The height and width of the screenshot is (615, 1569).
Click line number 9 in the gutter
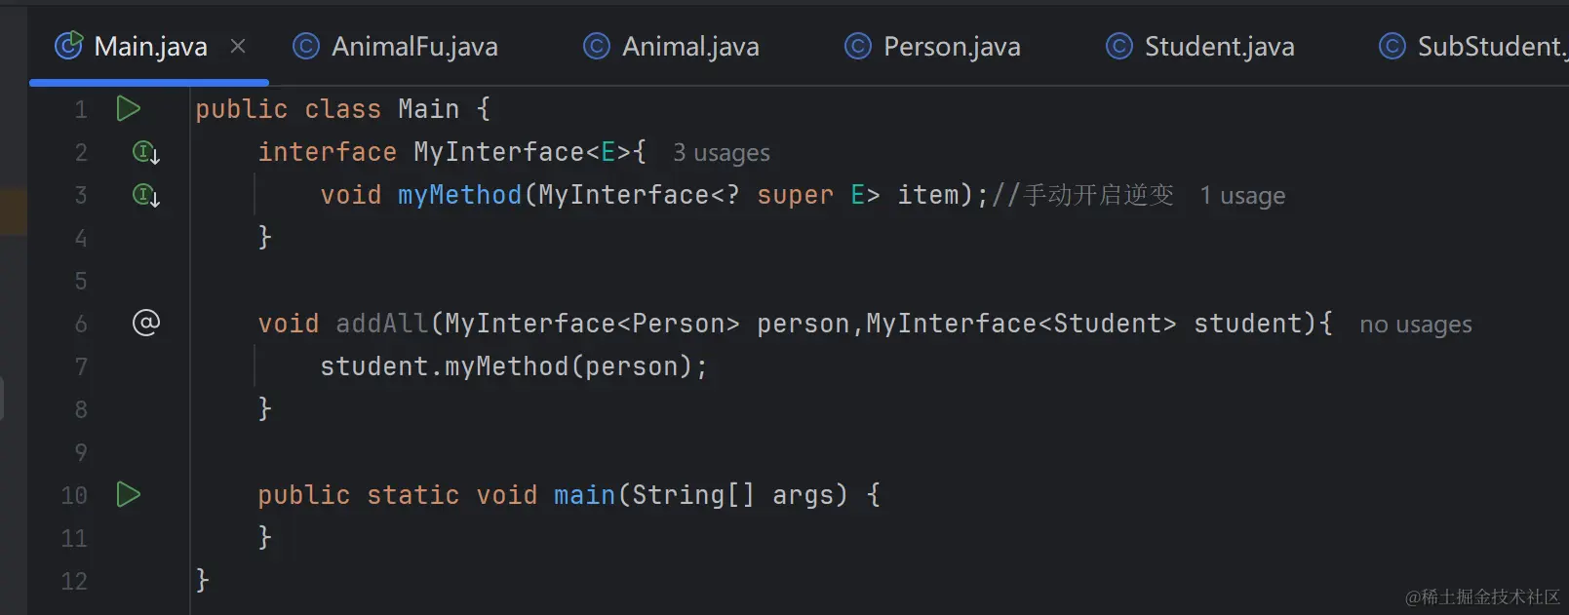tap(81, 452)
